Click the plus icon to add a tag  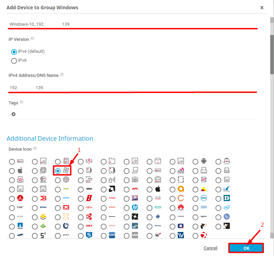coord(13,114)
